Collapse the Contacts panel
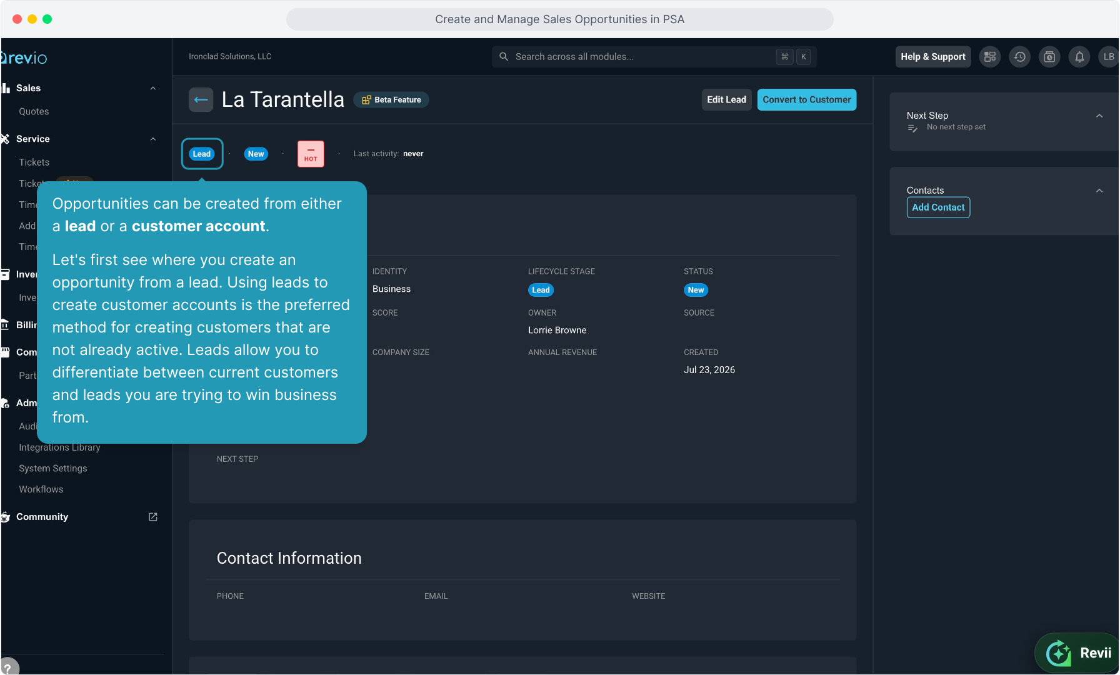The width and height of the screenshot is (1120, 675). point(1099,191)
